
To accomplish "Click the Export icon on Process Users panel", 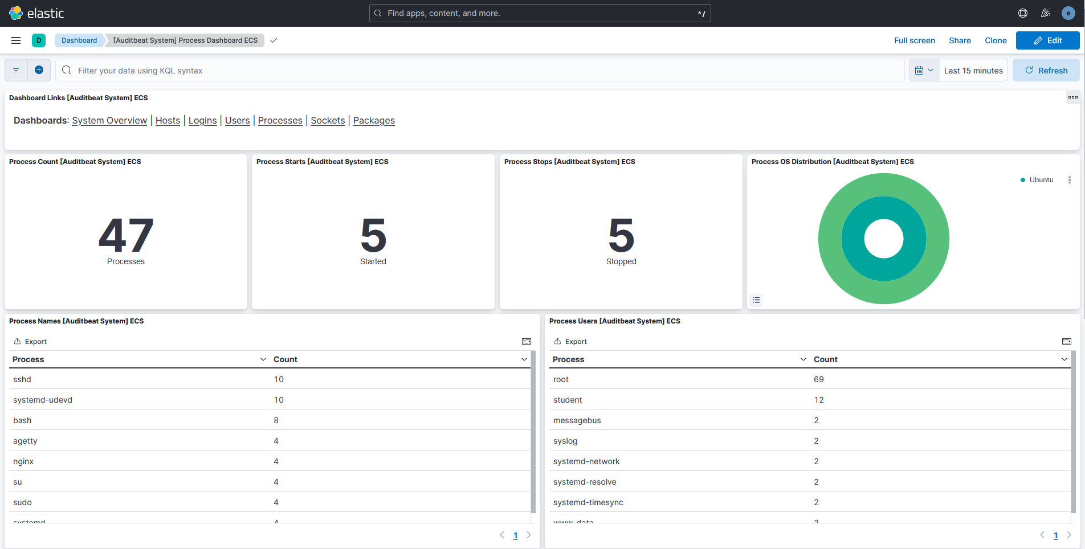I will 569,341.
